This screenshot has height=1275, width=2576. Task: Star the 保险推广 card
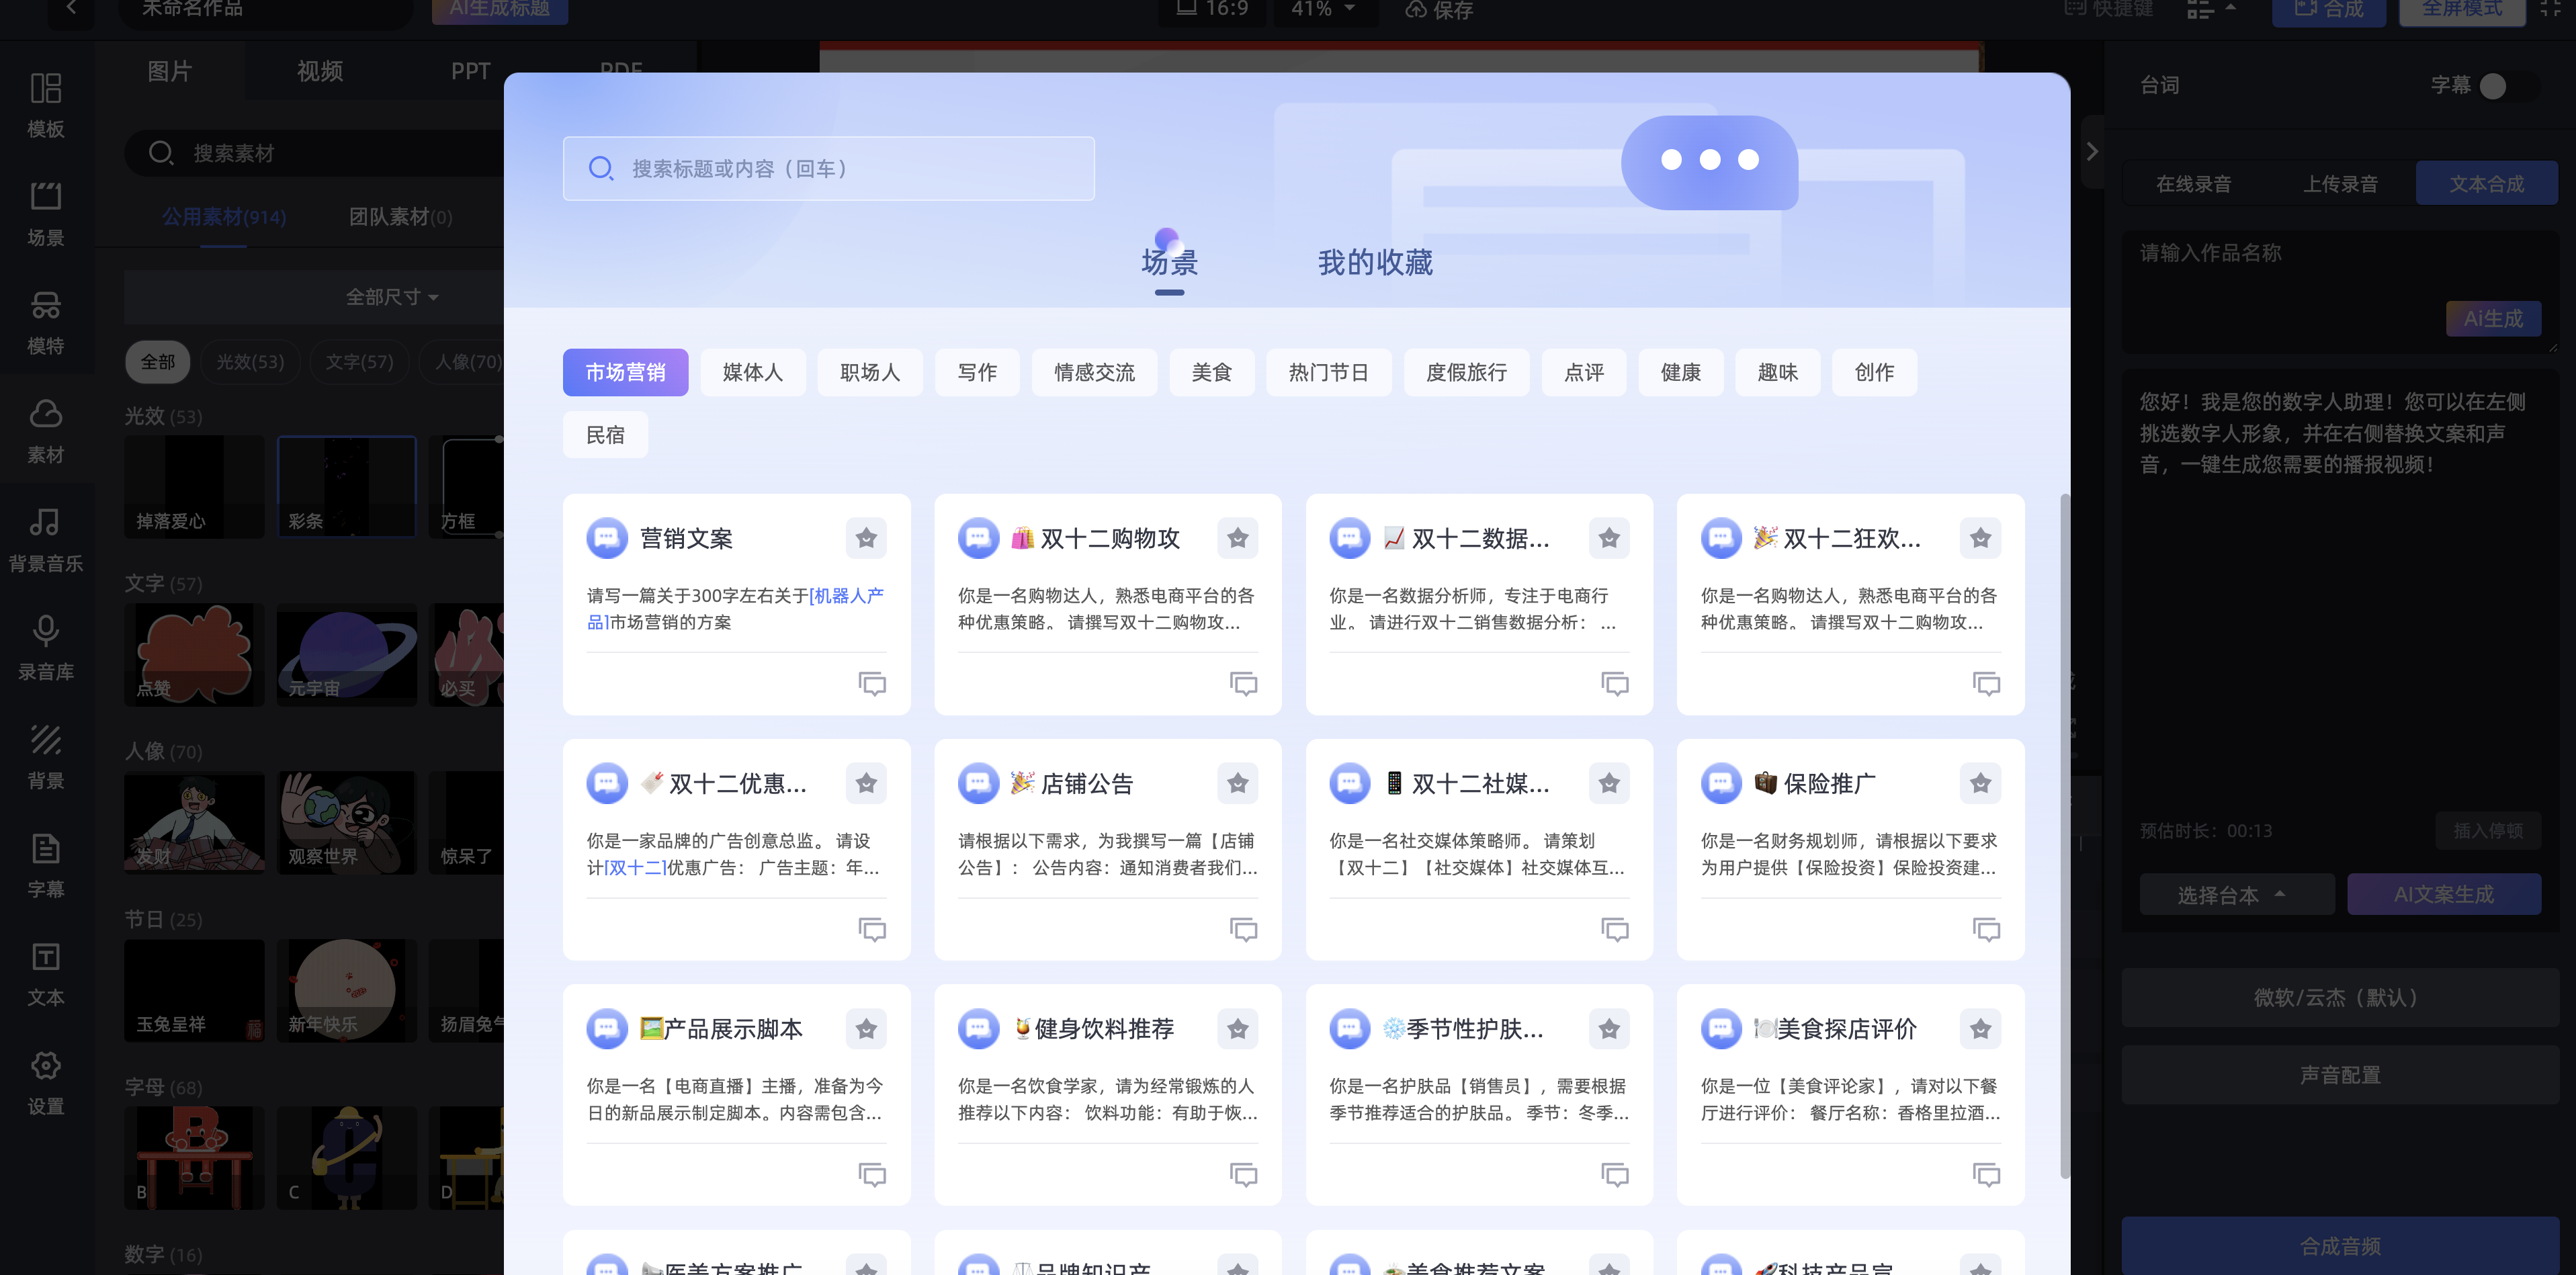click(1980, 783)
